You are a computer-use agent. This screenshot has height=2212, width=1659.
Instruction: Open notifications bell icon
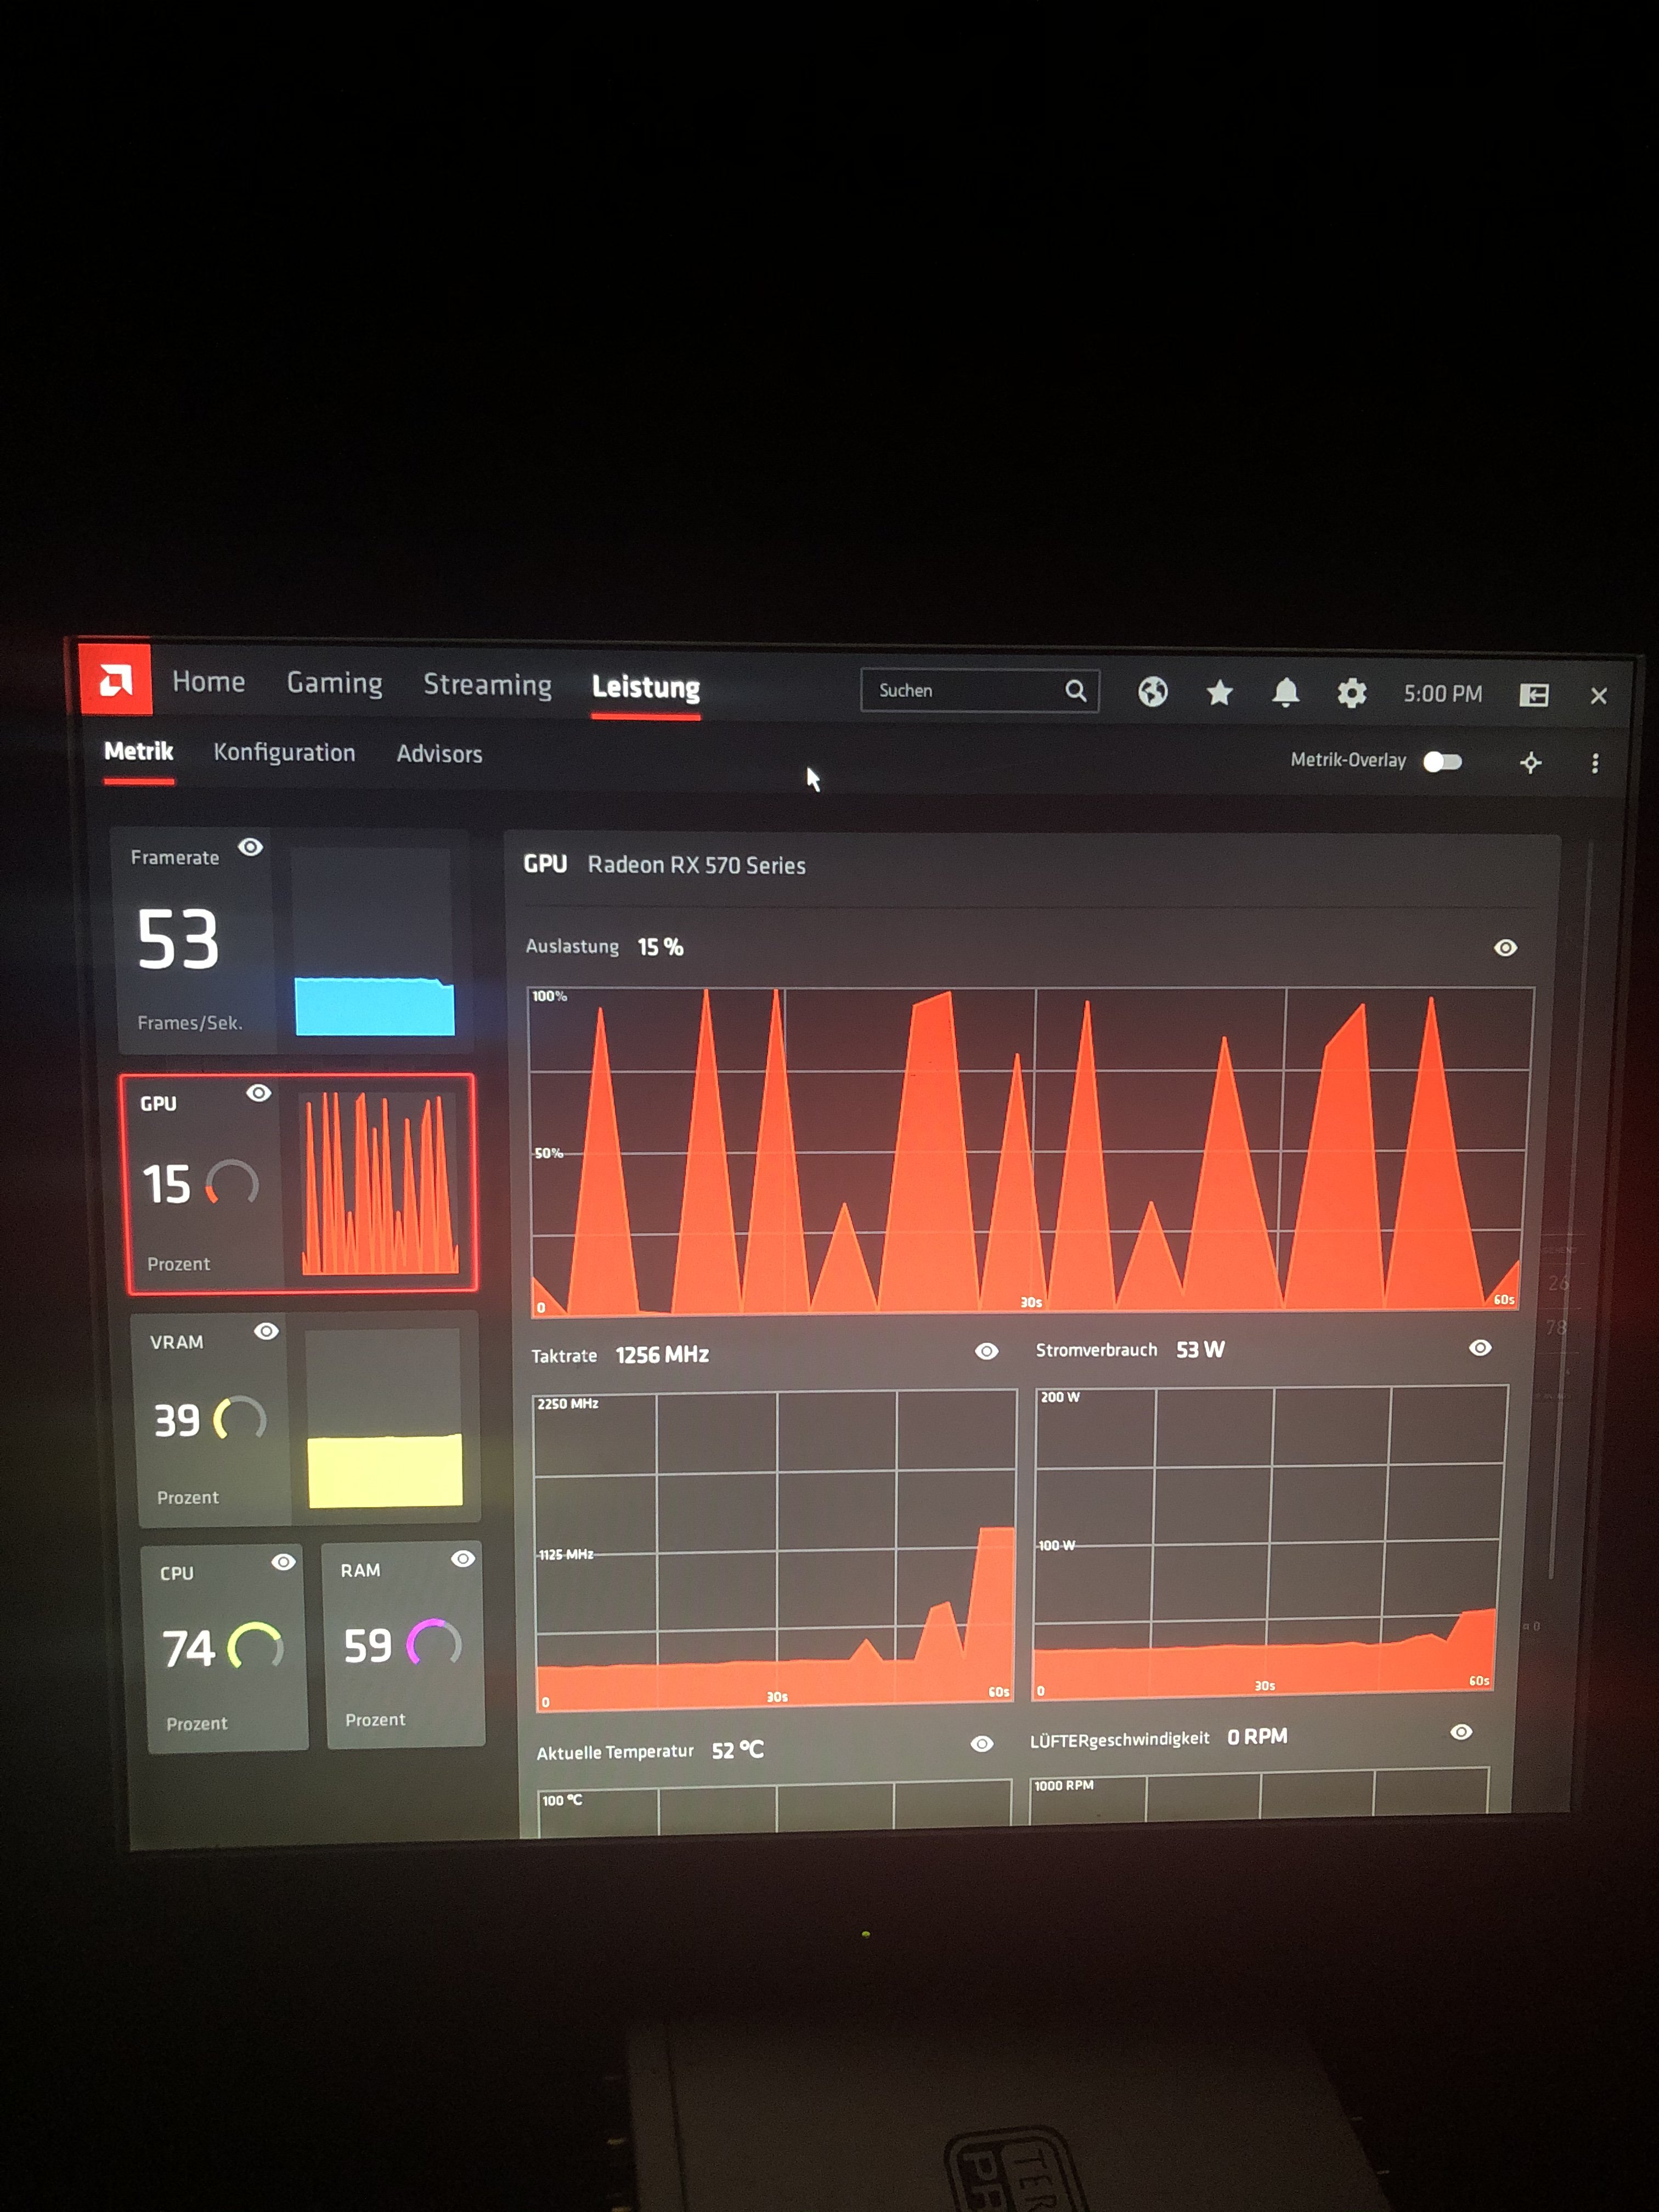pyautogui.click(x=1285, y=692)
